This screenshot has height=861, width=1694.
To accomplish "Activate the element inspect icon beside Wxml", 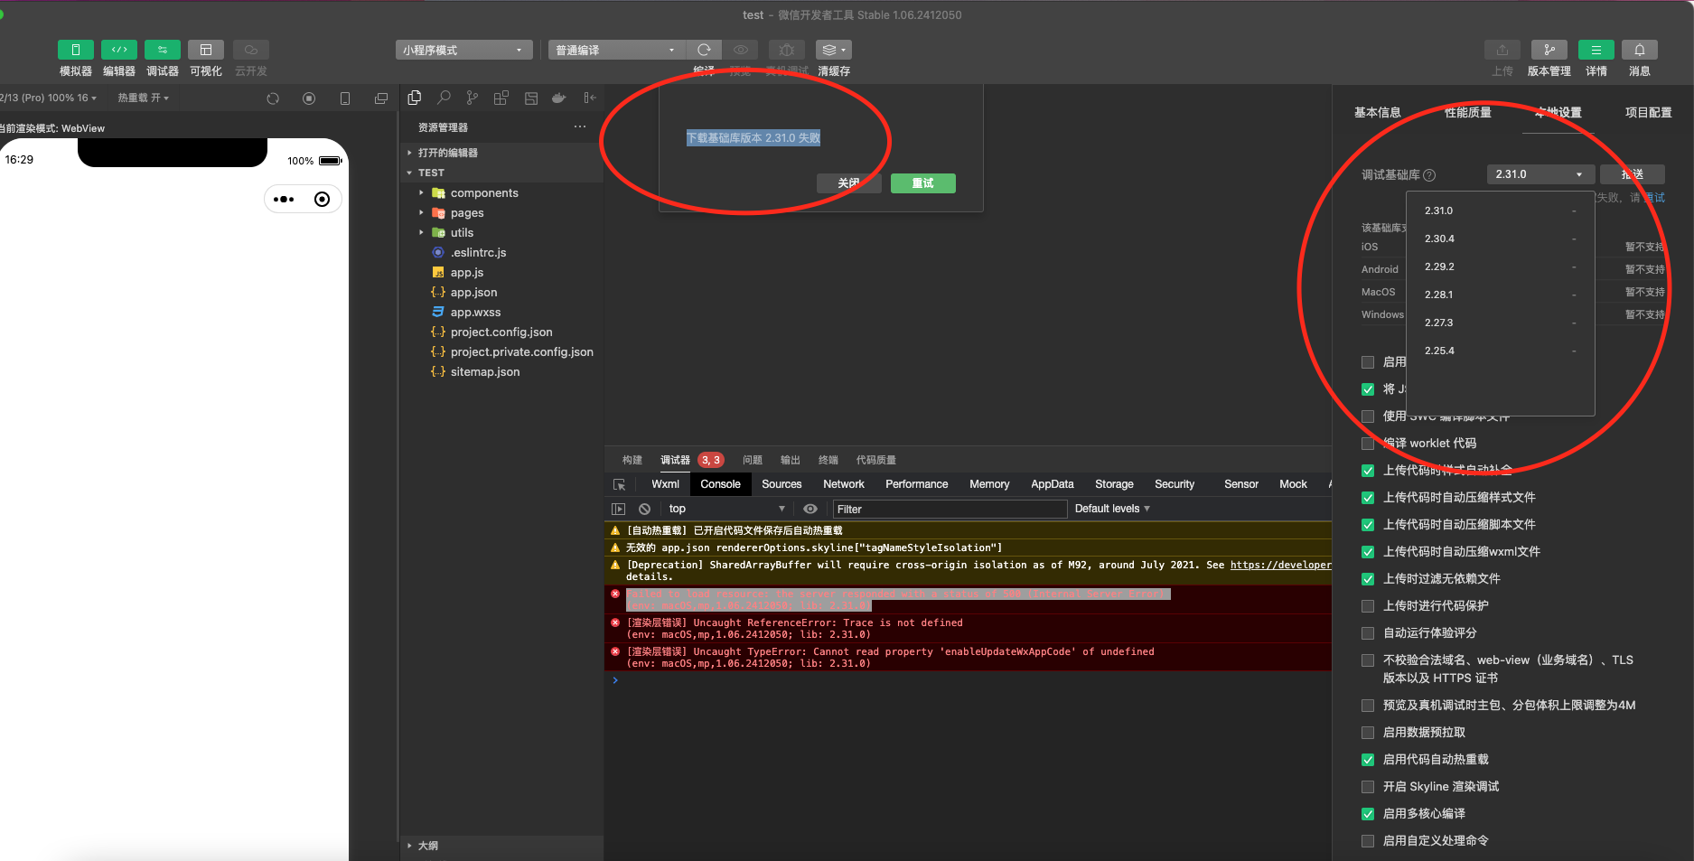I will tap(620, 484).
